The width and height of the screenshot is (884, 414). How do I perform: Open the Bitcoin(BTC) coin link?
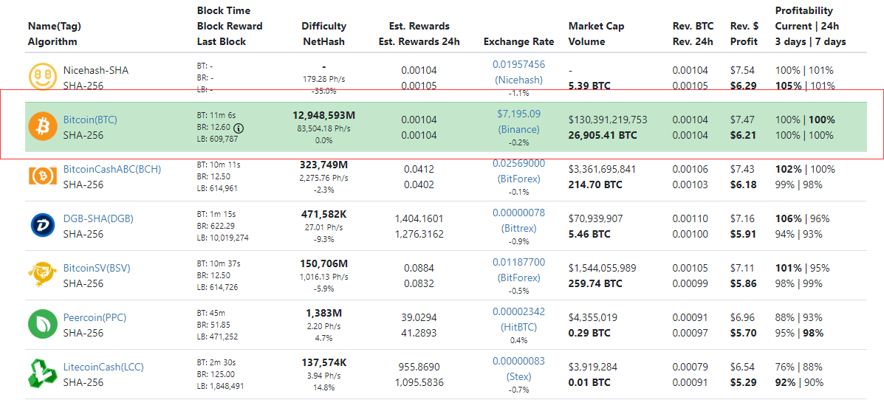pos(90,120)
